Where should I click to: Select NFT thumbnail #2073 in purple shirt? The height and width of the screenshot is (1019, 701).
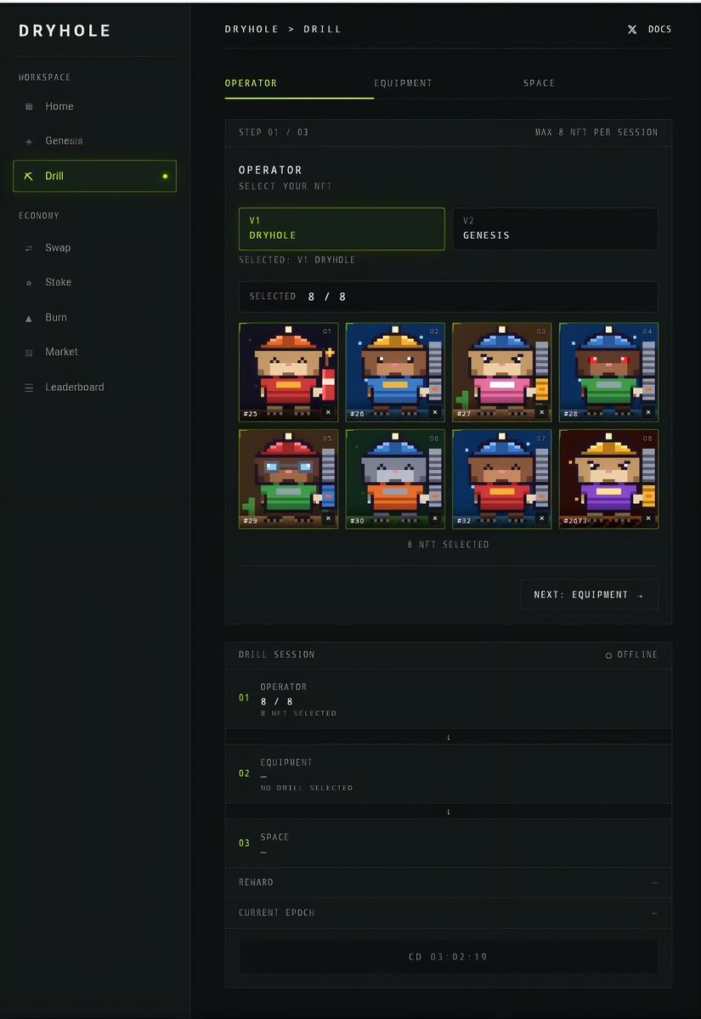608,479
